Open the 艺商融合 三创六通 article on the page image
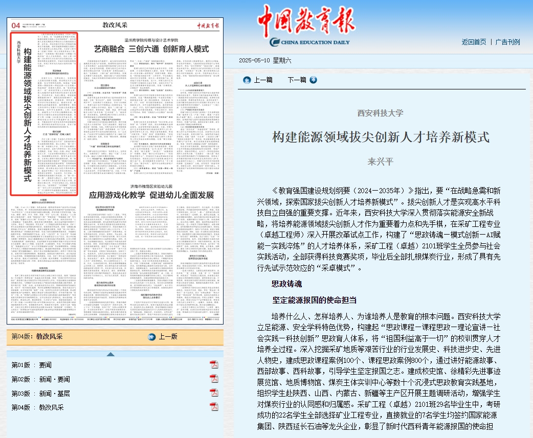 [151, 49]
